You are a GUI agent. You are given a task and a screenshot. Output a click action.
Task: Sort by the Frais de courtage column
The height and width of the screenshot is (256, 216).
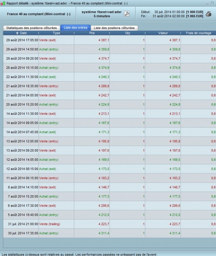(x=198, y=33)
